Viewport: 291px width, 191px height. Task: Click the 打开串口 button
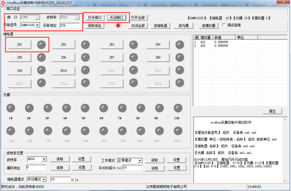point(95,17)
